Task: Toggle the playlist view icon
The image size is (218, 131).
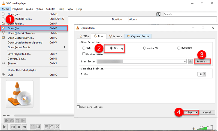Action: point(46,127)
